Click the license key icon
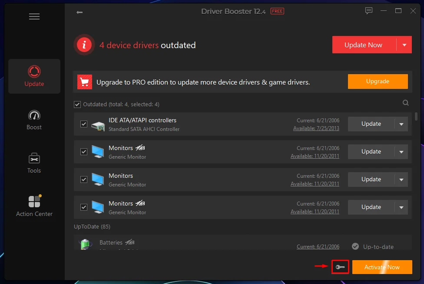 [340, 267]
